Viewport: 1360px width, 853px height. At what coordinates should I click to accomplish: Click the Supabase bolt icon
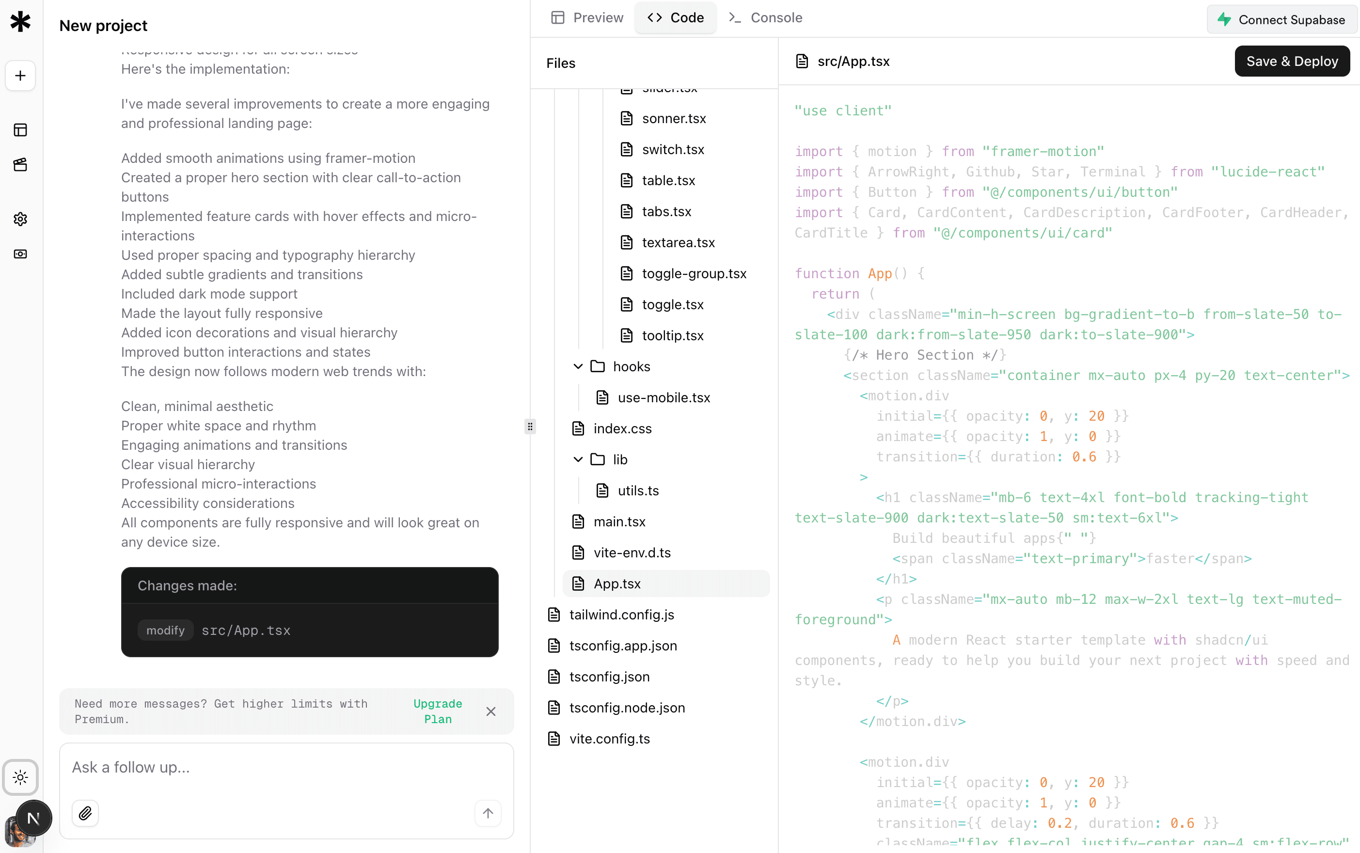(x=1223, y=20)
